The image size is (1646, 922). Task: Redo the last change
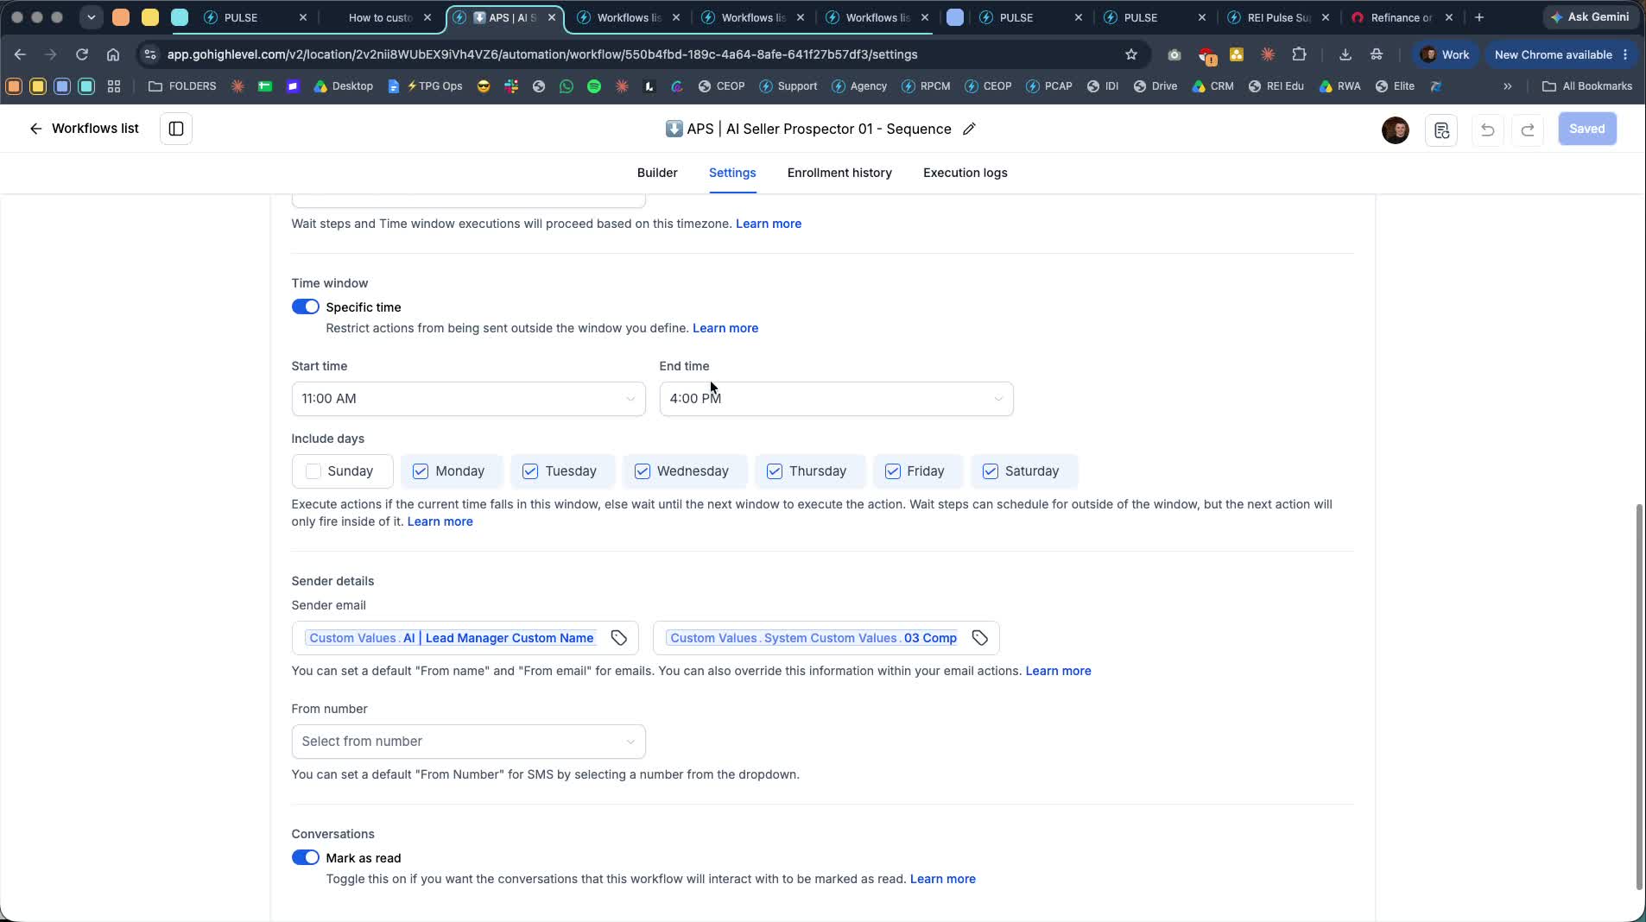pyautogui.click(x=1528, y=129)
